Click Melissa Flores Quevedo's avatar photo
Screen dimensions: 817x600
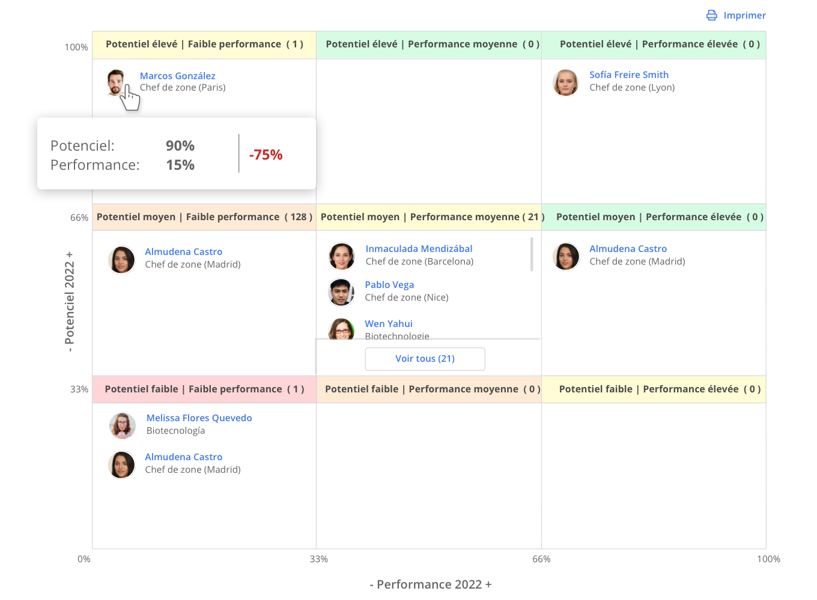click(x=123, y=425)
